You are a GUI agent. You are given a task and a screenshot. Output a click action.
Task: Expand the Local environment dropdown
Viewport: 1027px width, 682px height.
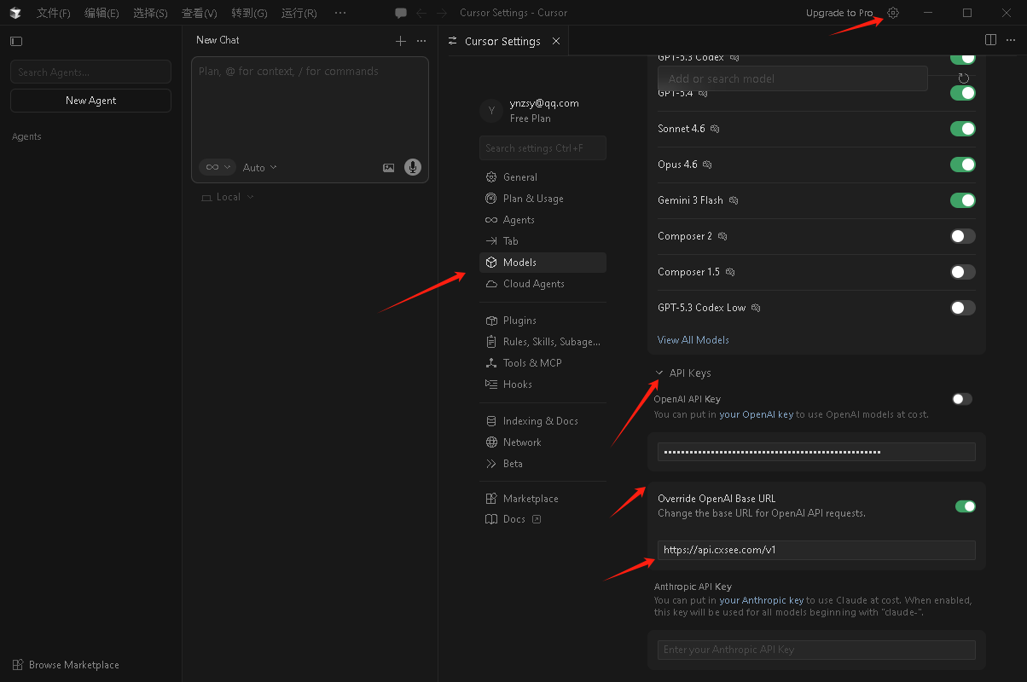click(x=228, y=197)
